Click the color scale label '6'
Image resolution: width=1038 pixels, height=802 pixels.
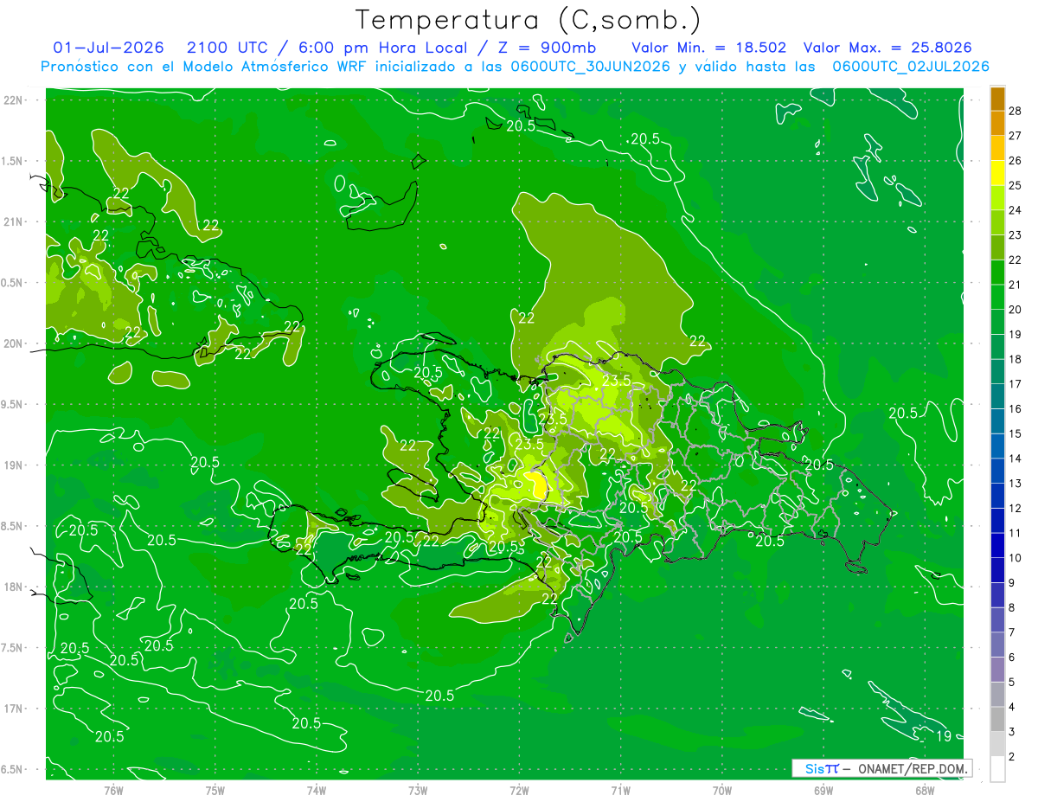click(1013, 658)
